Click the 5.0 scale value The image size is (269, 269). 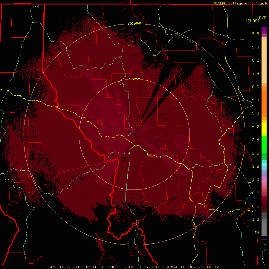[256, 113]
